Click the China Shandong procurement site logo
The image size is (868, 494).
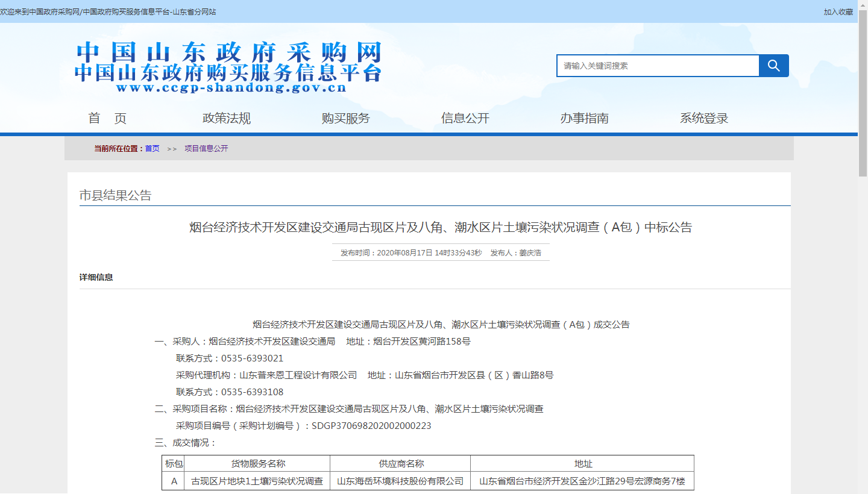click(x=228, y=67)
